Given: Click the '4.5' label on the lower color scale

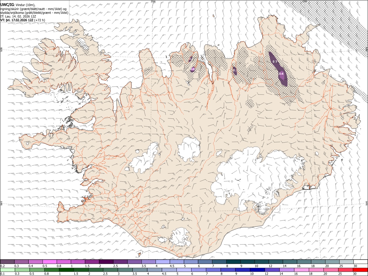Looking at the screenshot, I should click(x=164, y=274).
